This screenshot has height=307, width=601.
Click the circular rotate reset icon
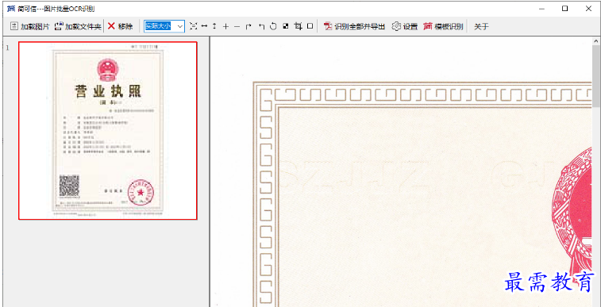point(273,26)
